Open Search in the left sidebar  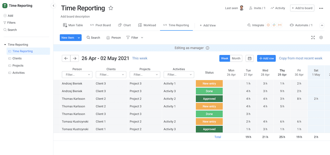[x=10, y=30]
